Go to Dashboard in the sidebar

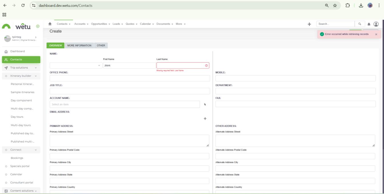[17, 51]
